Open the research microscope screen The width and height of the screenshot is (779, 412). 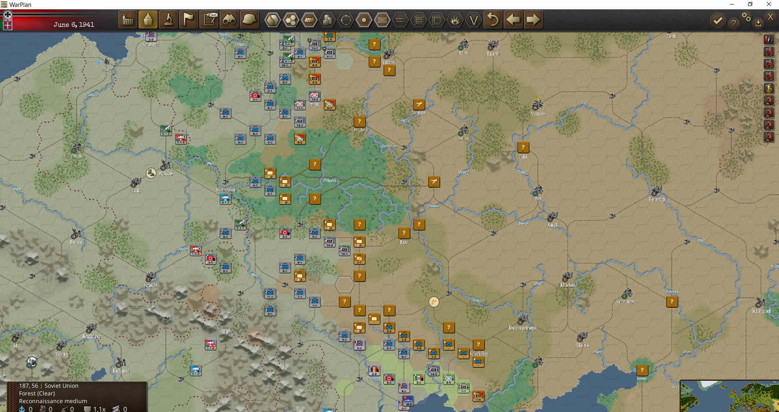(168, 19)
